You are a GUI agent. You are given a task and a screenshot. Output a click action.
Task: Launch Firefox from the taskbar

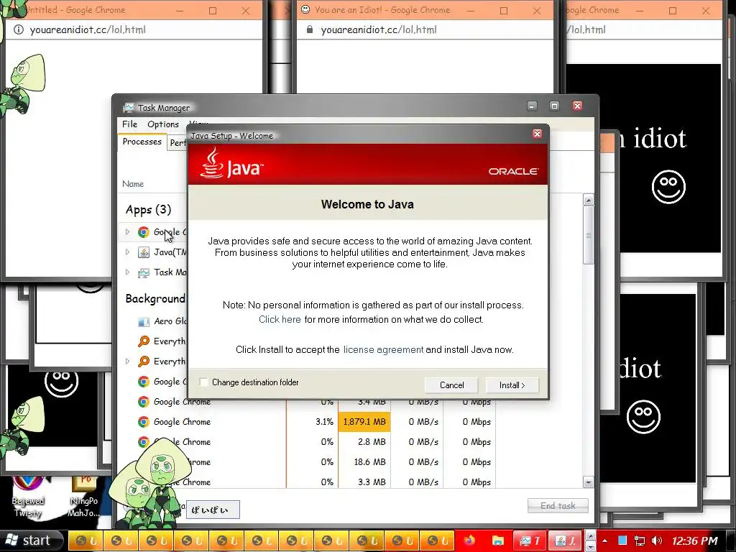469,540
